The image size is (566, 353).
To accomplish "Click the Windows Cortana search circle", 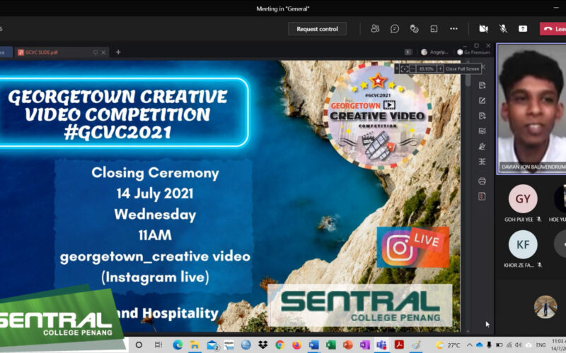I will point(139,345).
